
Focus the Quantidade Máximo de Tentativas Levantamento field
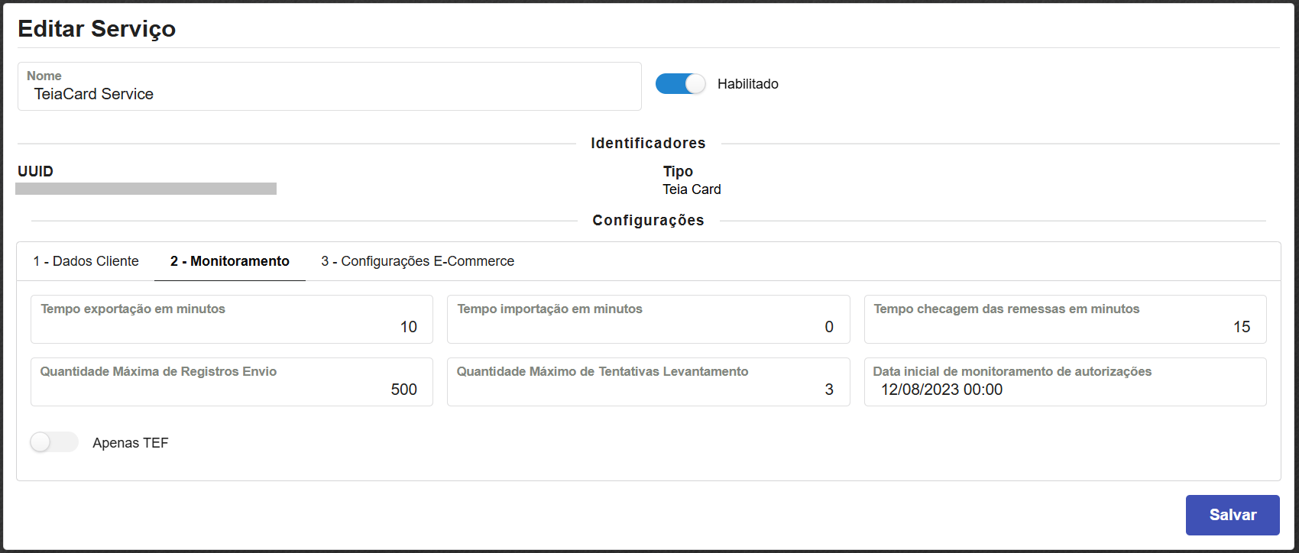tap(648, 389)
